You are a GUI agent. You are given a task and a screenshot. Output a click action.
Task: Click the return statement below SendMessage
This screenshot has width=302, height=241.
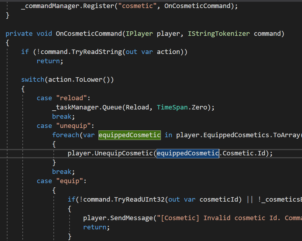point(96,227)
